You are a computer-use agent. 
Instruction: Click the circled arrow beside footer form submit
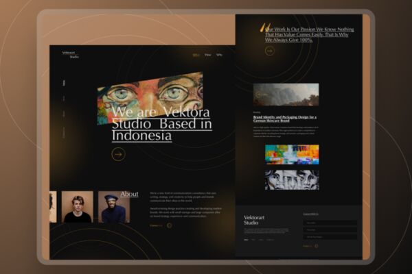tap(317, 246)
